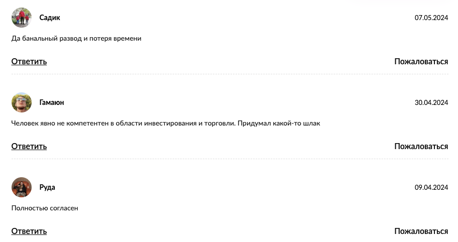Click Руда's profile avatar
Viewport: 458px width, 242px height.
pos(22,187)
